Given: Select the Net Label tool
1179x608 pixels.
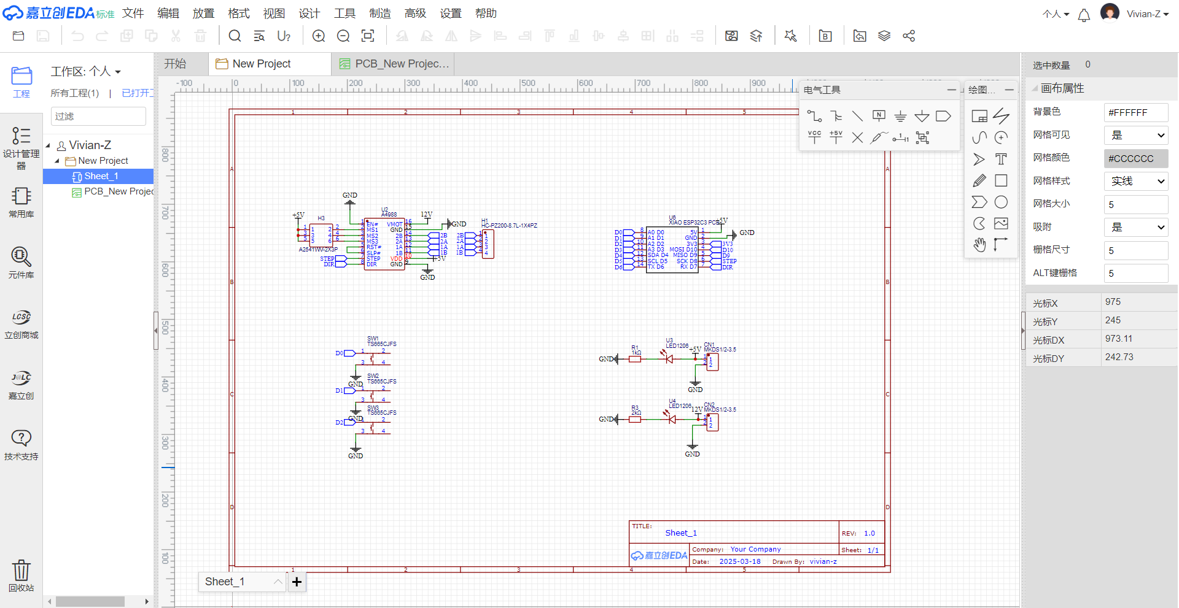Looking at the screenshot, I should pyautogui.click(x=879, y=116).
